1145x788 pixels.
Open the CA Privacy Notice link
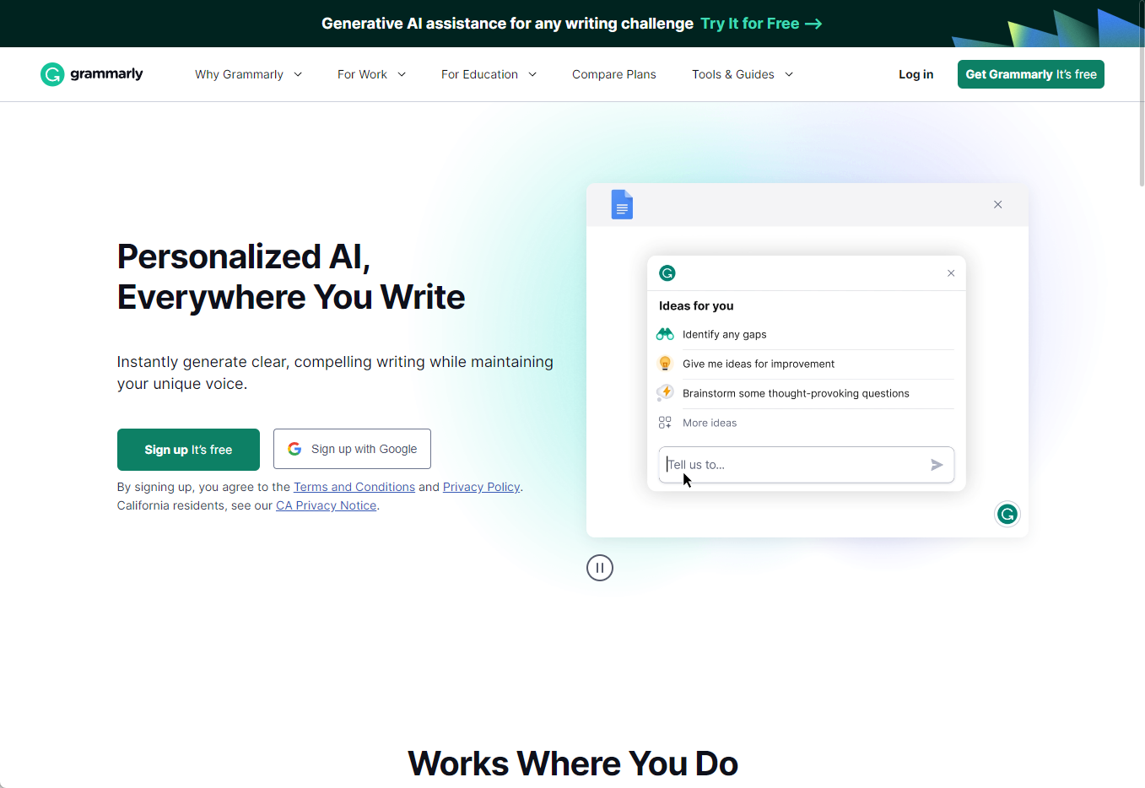pos(327,505)
